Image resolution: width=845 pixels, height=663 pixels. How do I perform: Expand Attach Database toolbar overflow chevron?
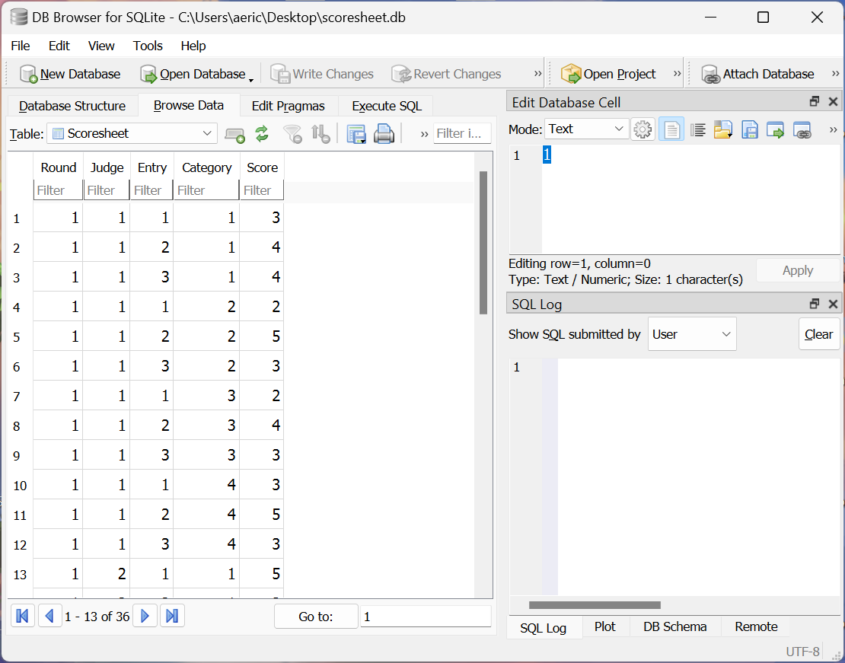835,74
